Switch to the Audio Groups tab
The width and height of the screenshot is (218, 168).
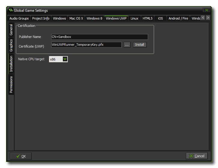click(x=19, y=18)
